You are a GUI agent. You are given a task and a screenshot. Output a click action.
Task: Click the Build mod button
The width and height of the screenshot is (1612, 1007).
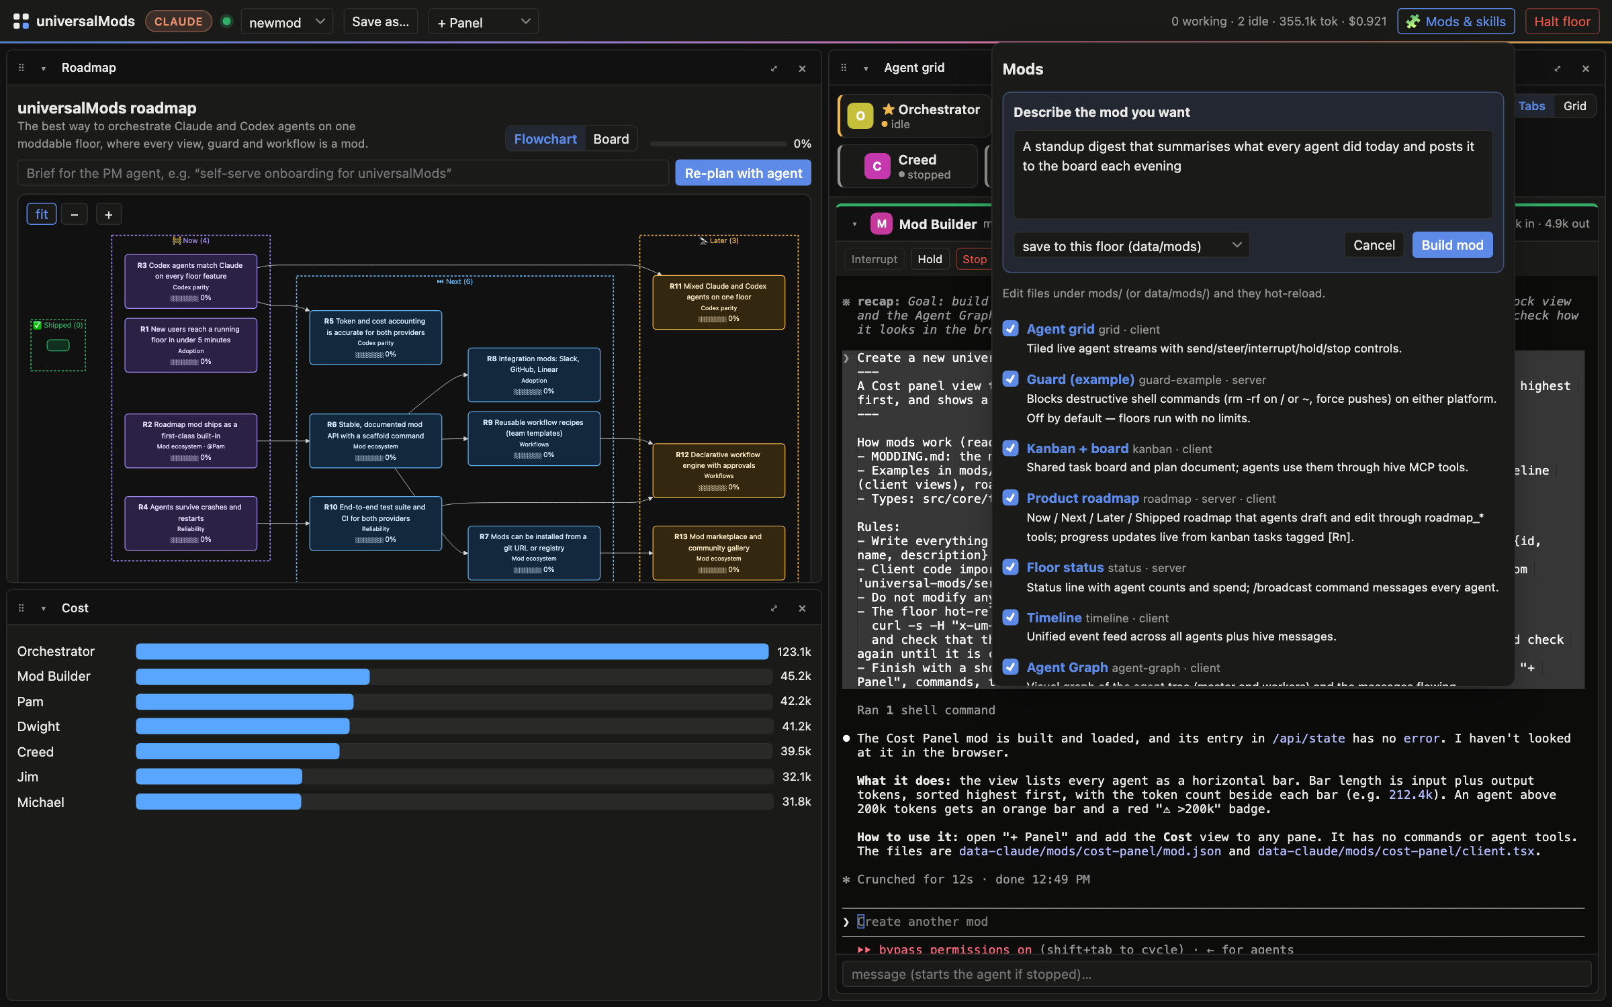click(x=1452, y=245)
